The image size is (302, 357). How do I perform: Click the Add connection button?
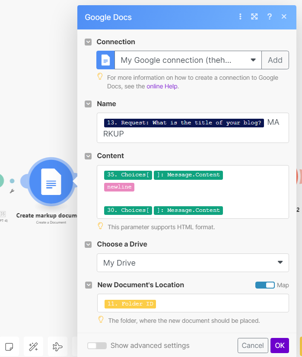[275, 60]
